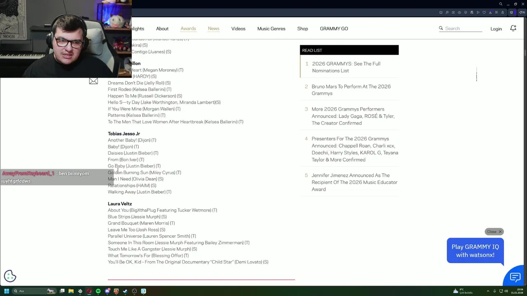This screenshot has width=527, height=296.
Task: Click the Windows taskbar search box
Action: pyautogui.click(x=35, y=291)
